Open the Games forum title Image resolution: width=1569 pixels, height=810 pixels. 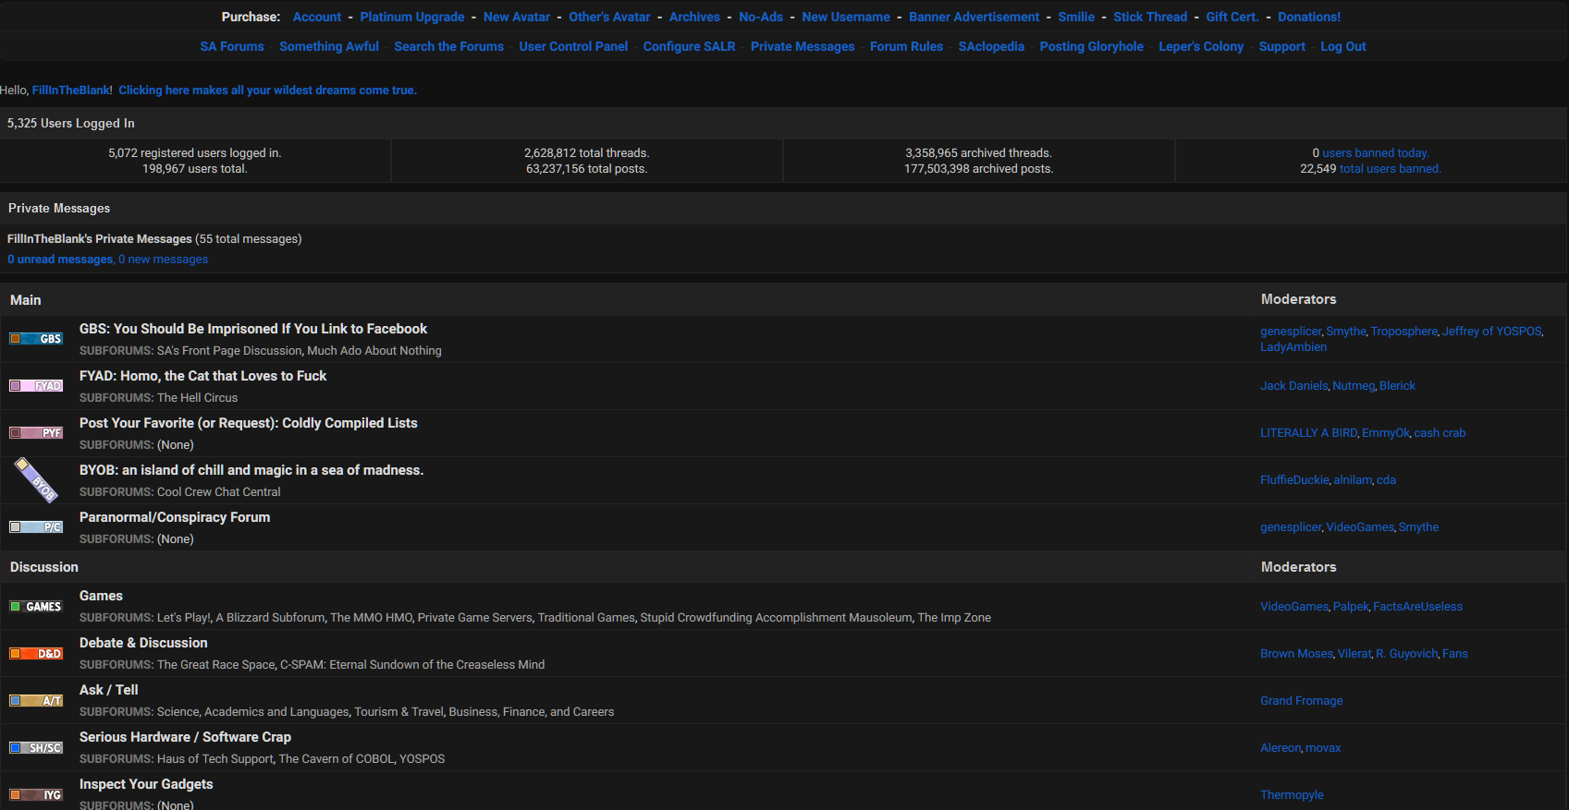pyautogui.click(x=101, y=596)
